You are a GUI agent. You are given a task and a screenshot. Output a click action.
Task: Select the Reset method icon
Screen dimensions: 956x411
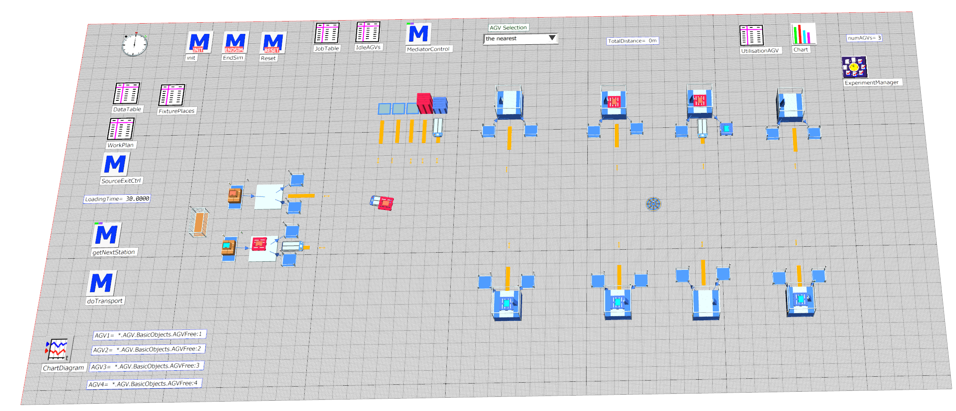272,44
